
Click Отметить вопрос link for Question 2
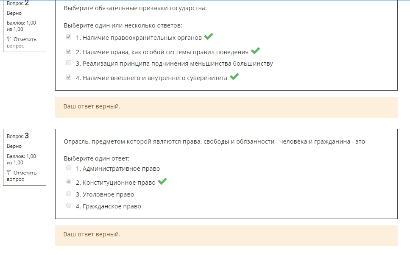click(22, 43)
